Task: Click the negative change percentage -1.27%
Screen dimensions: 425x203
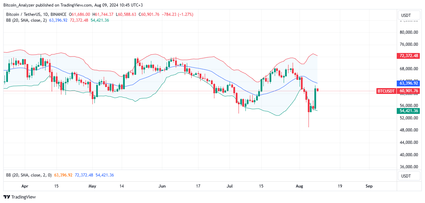Action: (185, 14)
